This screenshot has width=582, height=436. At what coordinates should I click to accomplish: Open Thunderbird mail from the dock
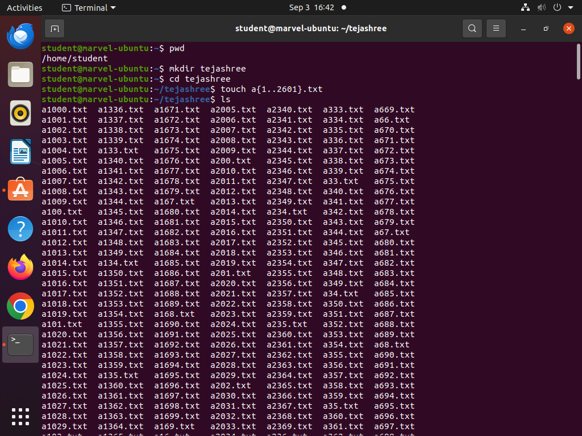pyautogui.click(x=20, y=36)
